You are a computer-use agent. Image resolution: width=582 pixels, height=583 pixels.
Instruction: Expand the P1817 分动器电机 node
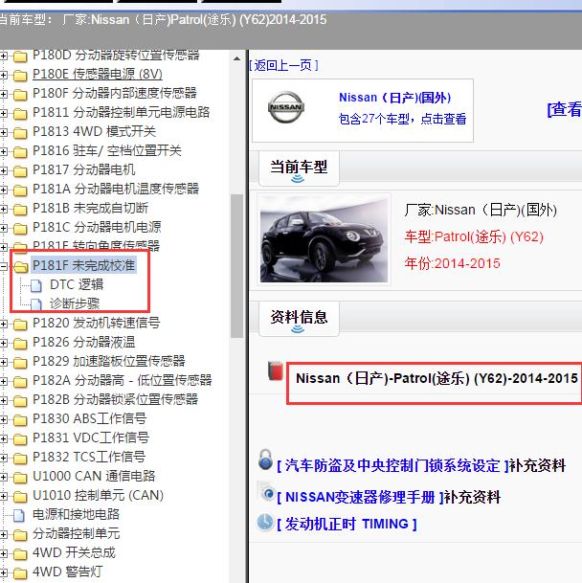[3, 170]
